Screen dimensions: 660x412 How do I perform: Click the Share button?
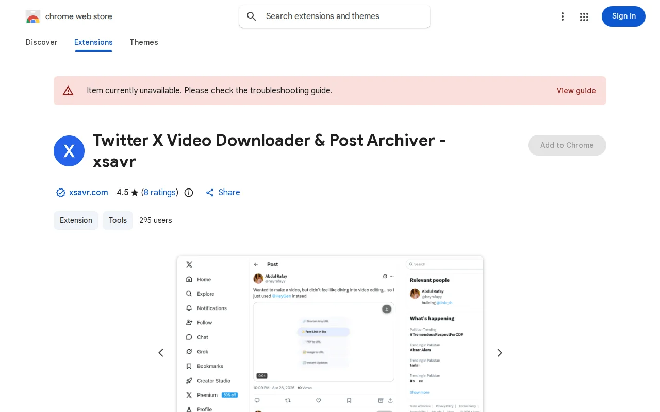pos(223,193)
